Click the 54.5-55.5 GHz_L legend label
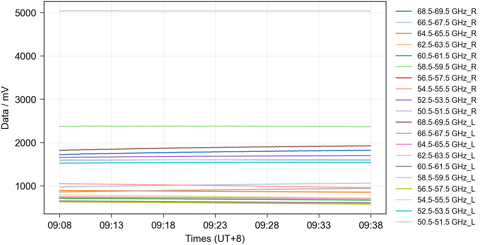The width and height of the screenshot is (481, 245). click(446, 200)
